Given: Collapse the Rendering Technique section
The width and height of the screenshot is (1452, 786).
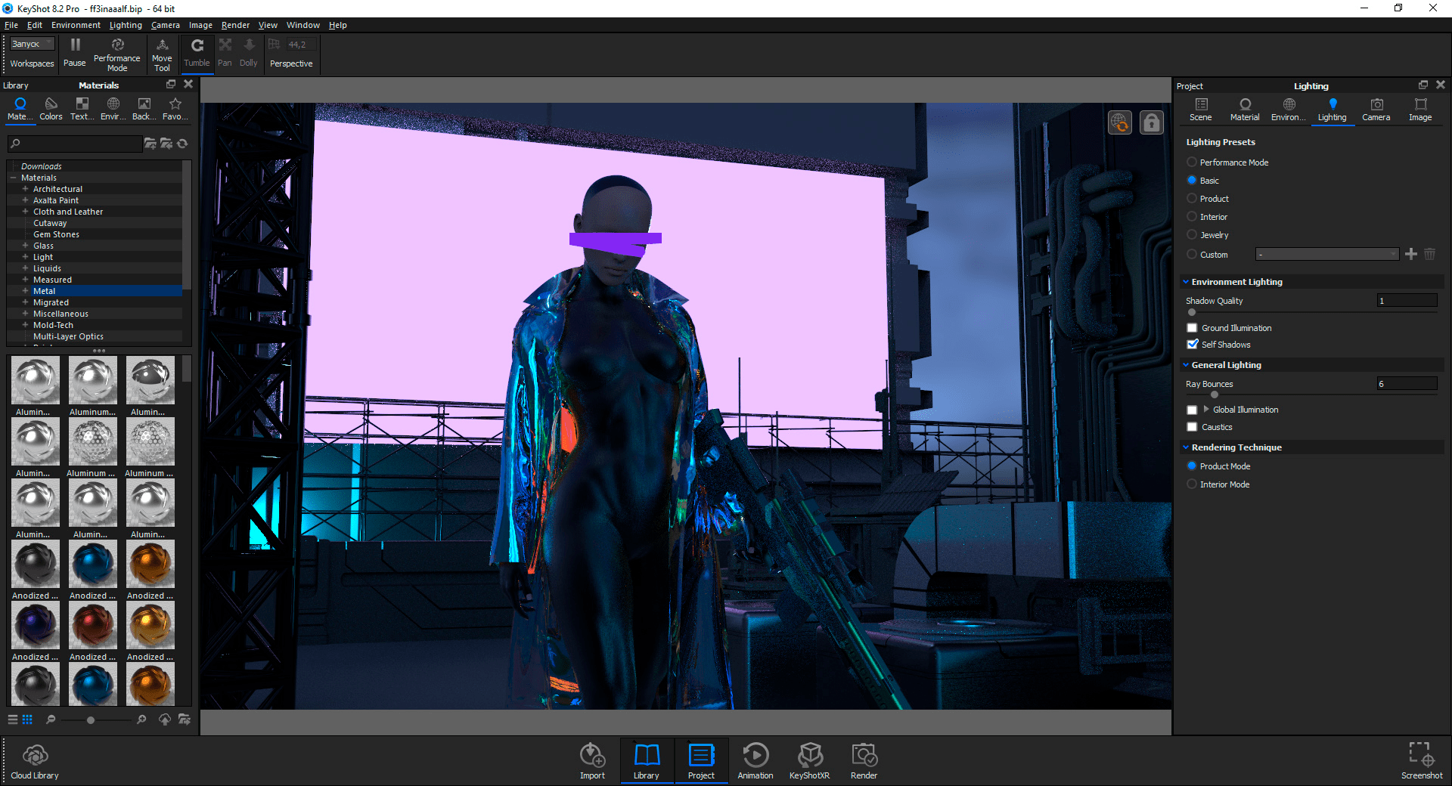Looking at the screenshot, I should (x=1186, y=447).
